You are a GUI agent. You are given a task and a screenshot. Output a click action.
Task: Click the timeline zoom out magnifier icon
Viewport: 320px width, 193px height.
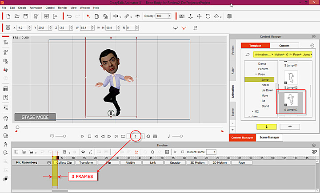pos(152,152)
